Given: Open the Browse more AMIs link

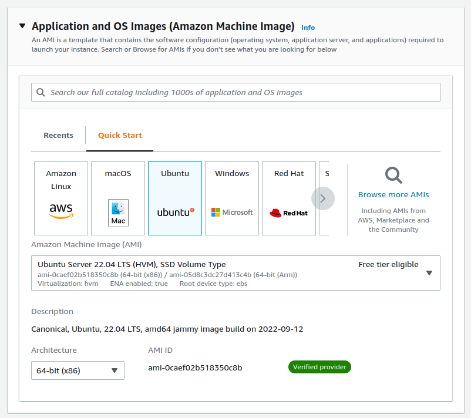Looking at the screenshot, I should tap(393, 194).
